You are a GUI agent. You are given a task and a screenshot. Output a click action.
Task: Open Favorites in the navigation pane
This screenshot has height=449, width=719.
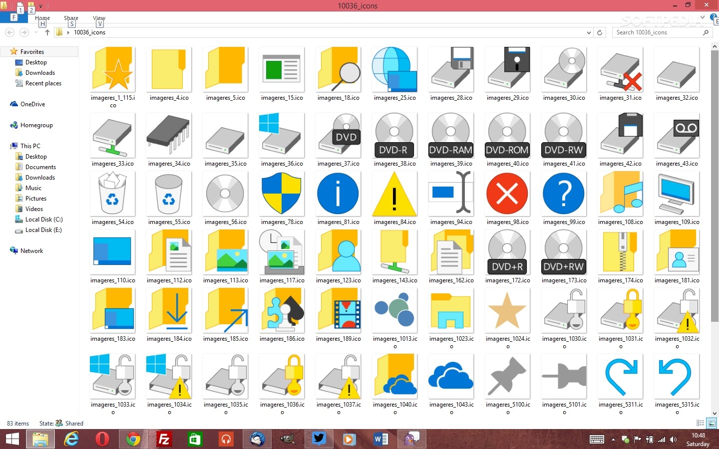(32, 52)
